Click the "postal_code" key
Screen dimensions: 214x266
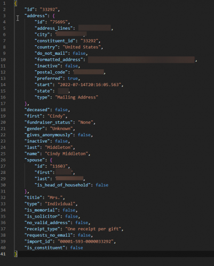tap(51, 72)
